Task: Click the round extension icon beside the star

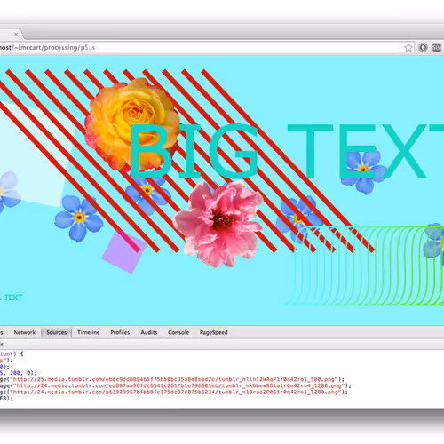Action: pyautogui.click(x=423, y=47)
